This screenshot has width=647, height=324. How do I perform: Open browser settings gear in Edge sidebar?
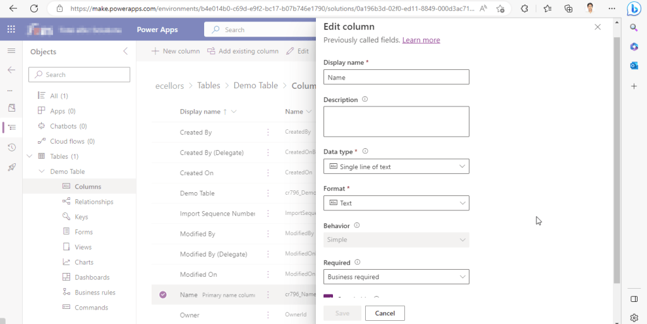(634, 317)
